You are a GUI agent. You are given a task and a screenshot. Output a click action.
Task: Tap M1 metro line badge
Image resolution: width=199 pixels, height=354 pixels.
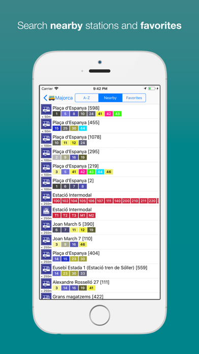click(83, 215)
